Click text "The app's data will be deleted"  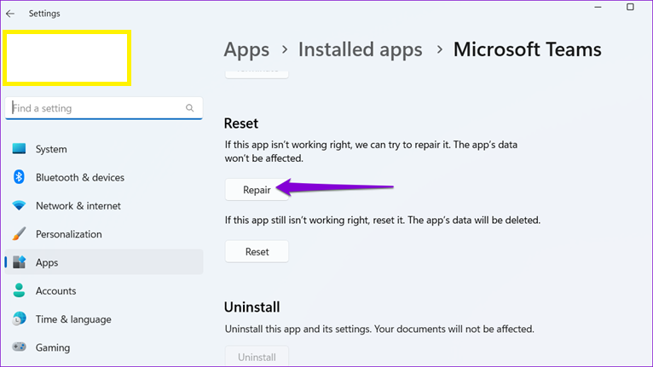(474, 220)
